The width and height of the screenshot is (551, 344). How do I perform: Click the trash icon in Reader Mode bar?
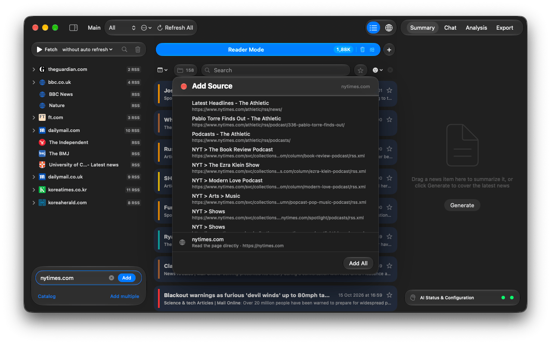click(x=362, y=49)
